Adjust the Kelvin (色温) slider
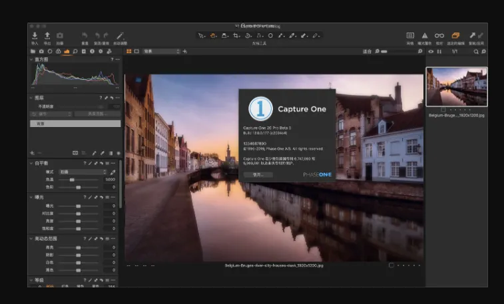504x304 pixels. (78, 180)
